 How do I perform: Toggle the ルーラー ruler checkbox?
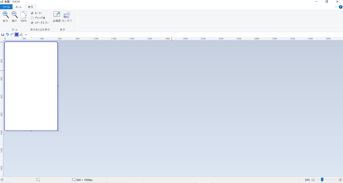pyautogui.click(x=32, y=13)
